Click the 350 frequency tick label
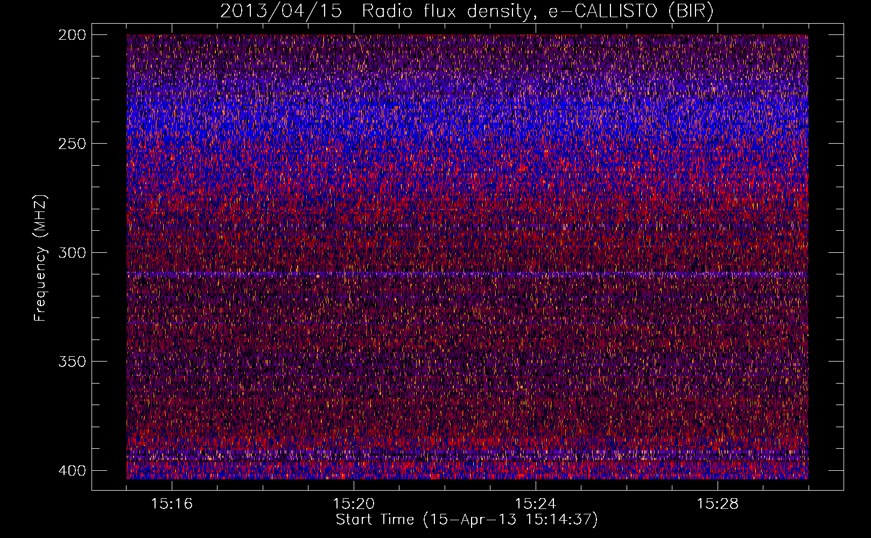This screenshot has height=538, width=871. tap(72, 362)
